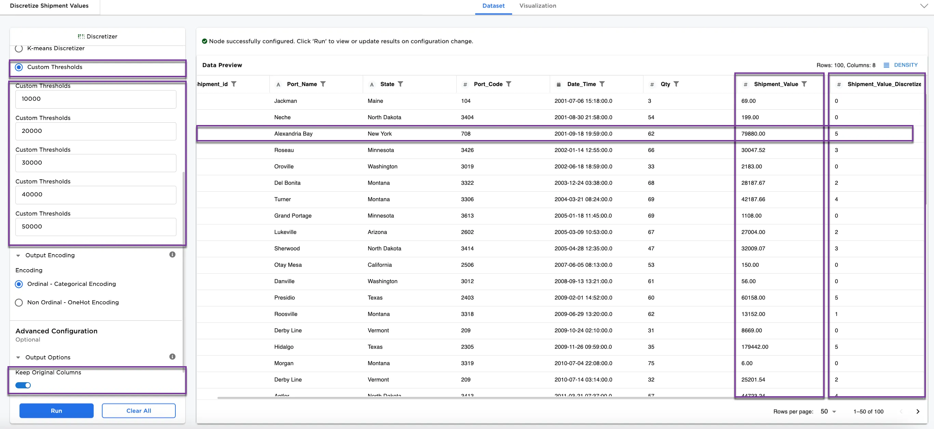
Task: Open the filter on the State column
Action: (401, 84)
